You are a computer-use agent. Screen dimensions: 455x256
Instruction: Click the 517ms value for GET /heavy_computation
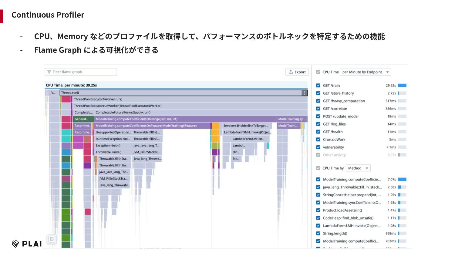click(391, 101)
